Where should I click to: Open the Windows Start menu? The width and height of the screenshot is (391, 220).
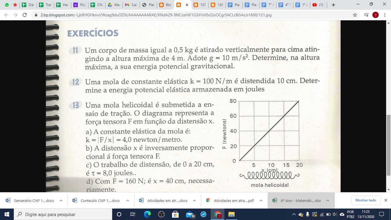(x=7, y=214)
